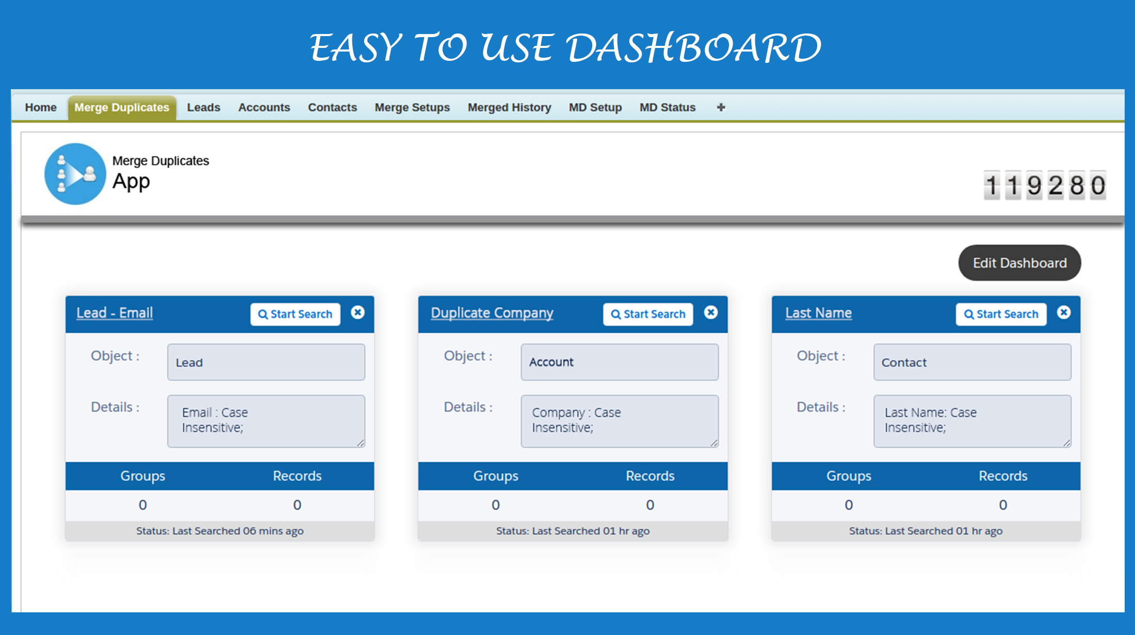Switch to the Leads tab
1135x635 pixels.
[203, 107]
